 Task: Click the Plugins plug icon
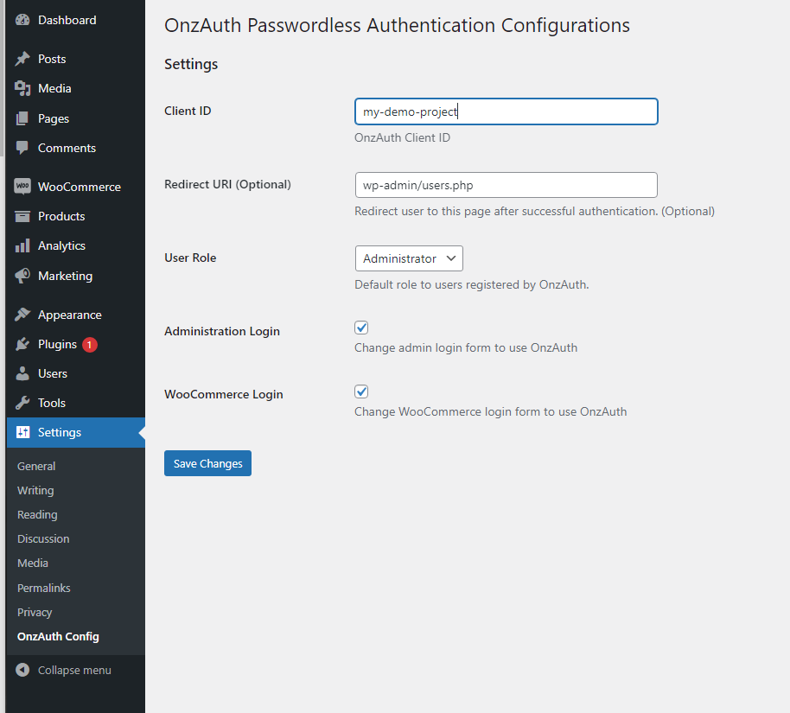pyautogui.click(x=22, y=344)
